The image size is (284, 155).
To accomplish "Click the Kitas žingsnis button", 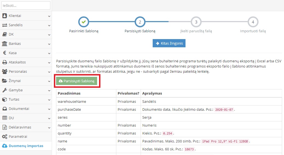I will pyautogui.click(x=169, y=43).
